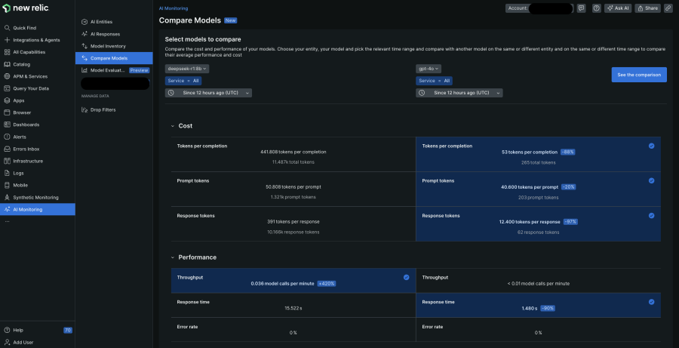Click 11.487k total tokens text
The width and height of the screenshot is (679, 348).
click(x=293, y=162)
